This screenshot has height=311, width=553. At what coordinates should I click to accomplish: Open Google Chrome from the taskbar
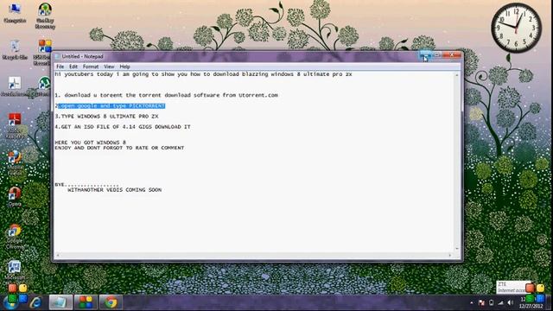point(111,302)
